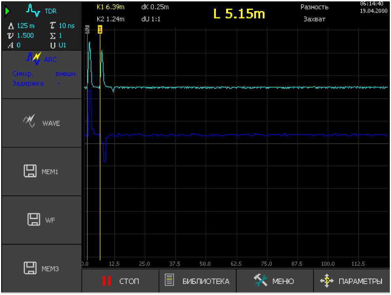Click the averaging value 1
The image size is (391, 295).
coord(60,36)
